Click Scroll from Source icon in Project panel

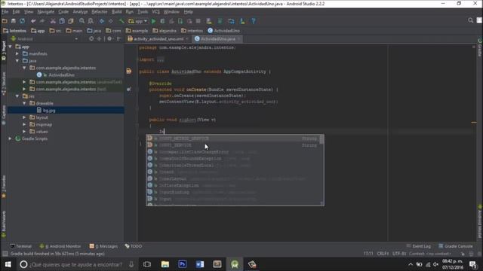pyautogui.click(x=91, y=39)
